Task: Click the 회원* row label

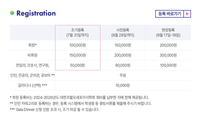Action: point(33,45)
